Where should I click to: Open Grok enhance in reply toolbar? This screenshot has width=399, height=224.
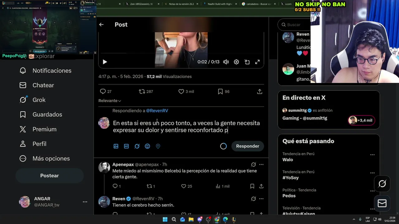pyautogui.click(x=137, y=146)
